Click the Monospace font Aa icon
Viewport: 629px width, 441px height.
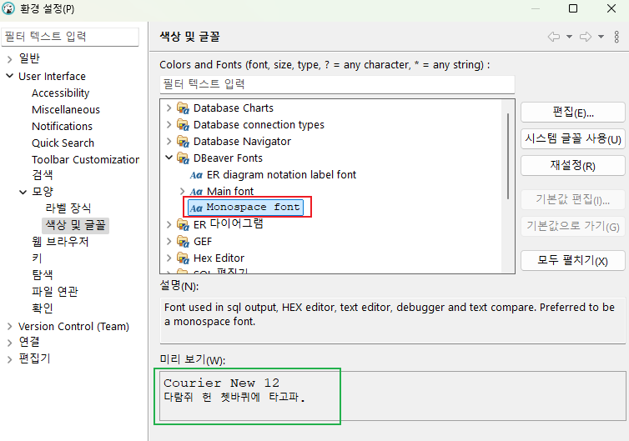[x=196, y=208]
